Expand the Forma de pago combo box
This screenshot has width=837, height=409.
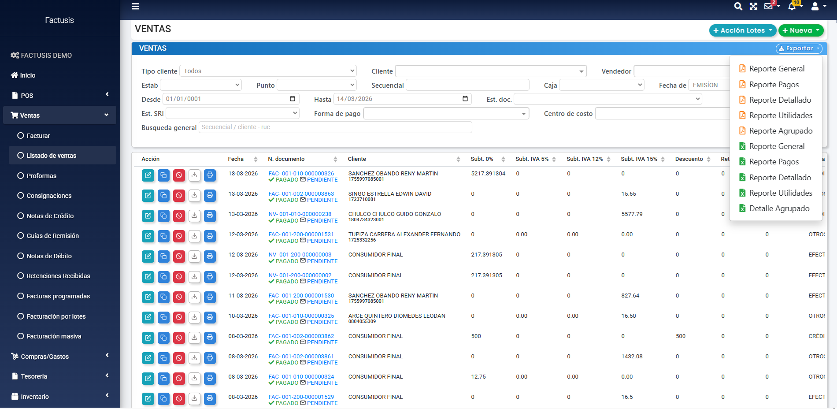446,114
